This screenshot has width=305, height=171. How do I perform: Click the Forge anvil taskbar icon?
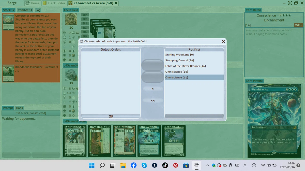pyautogui.click(x=196, y=165)
